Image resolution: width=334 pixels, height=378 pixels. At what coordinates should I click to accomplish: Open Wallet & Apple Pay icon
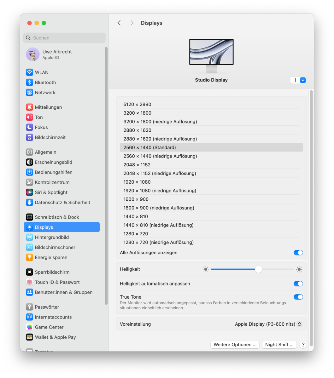pyautogui.click(x=29, y=337)
